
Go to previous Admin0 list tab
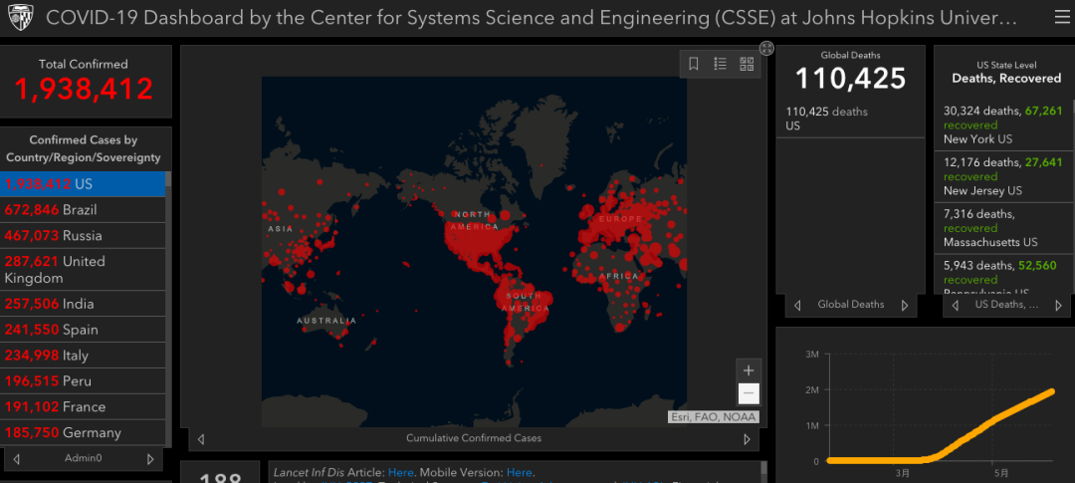17,459
